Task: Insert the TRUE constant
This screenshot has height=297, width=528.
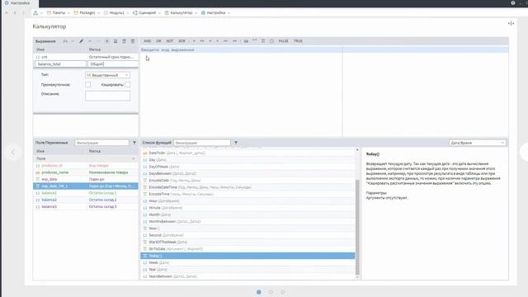Action: (299, 41)
